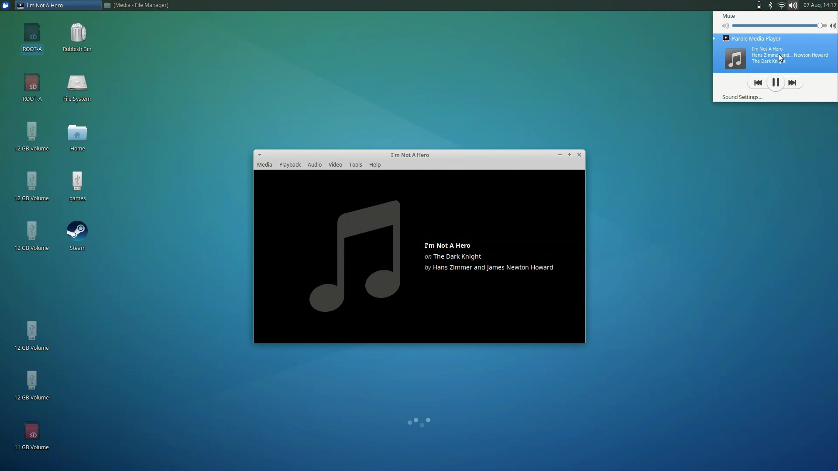Image resolution: width=838 pixels, height=471 pixels.
Task: Skip to next track button
Action: [792, 83]
